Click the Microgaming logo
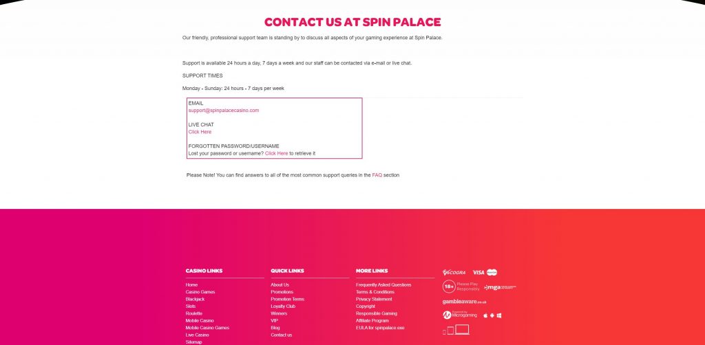 click(x=459, y=315)
